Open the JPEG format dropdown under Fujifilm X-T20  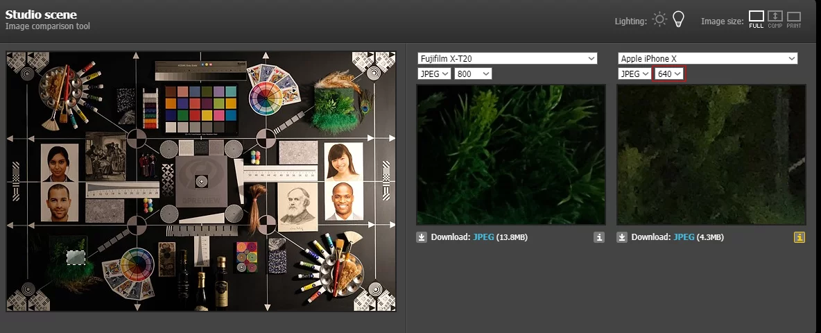[x=434, y=74]
